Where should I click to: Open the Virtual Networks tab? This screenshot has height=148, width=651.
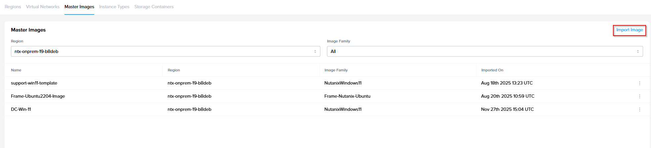click(43, 7)
